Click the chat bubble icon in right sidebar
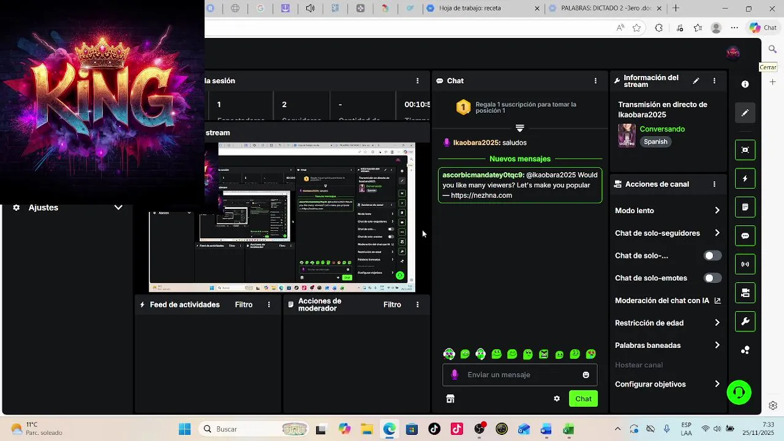 click(745, 236)
